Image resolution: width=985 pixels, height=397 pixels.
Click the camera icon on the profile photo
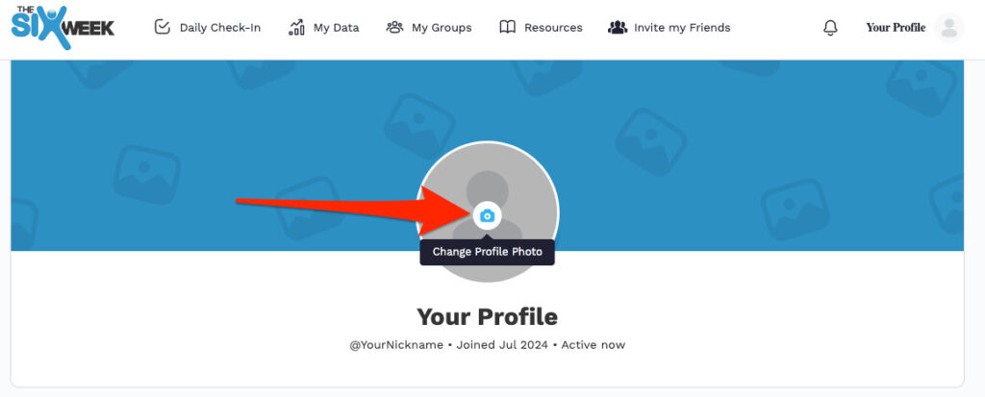point(488,215)
